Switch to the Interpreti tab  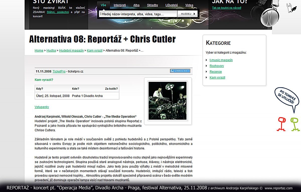coord(120,5)
